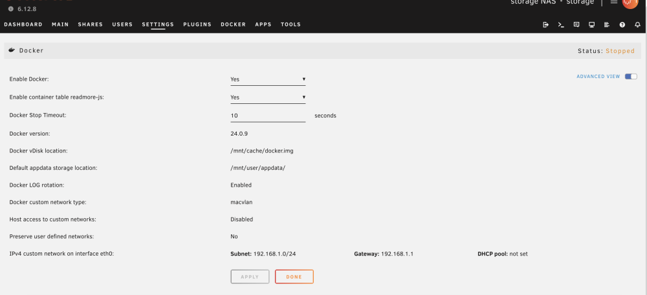Open the Plugins tab
647x295 pixels.
pos(197,25)
